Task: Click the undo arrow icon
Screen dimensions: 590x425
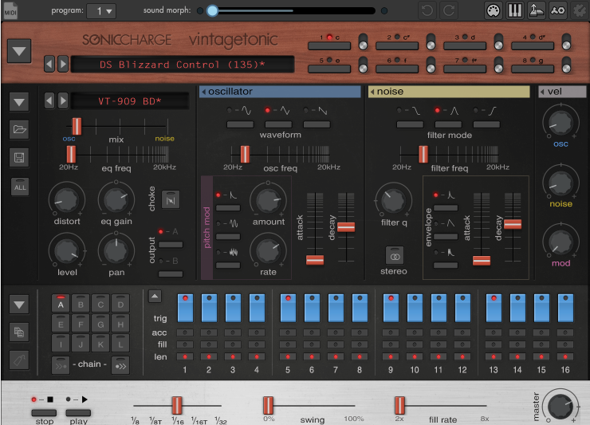Action: click(x=427, y=10)
